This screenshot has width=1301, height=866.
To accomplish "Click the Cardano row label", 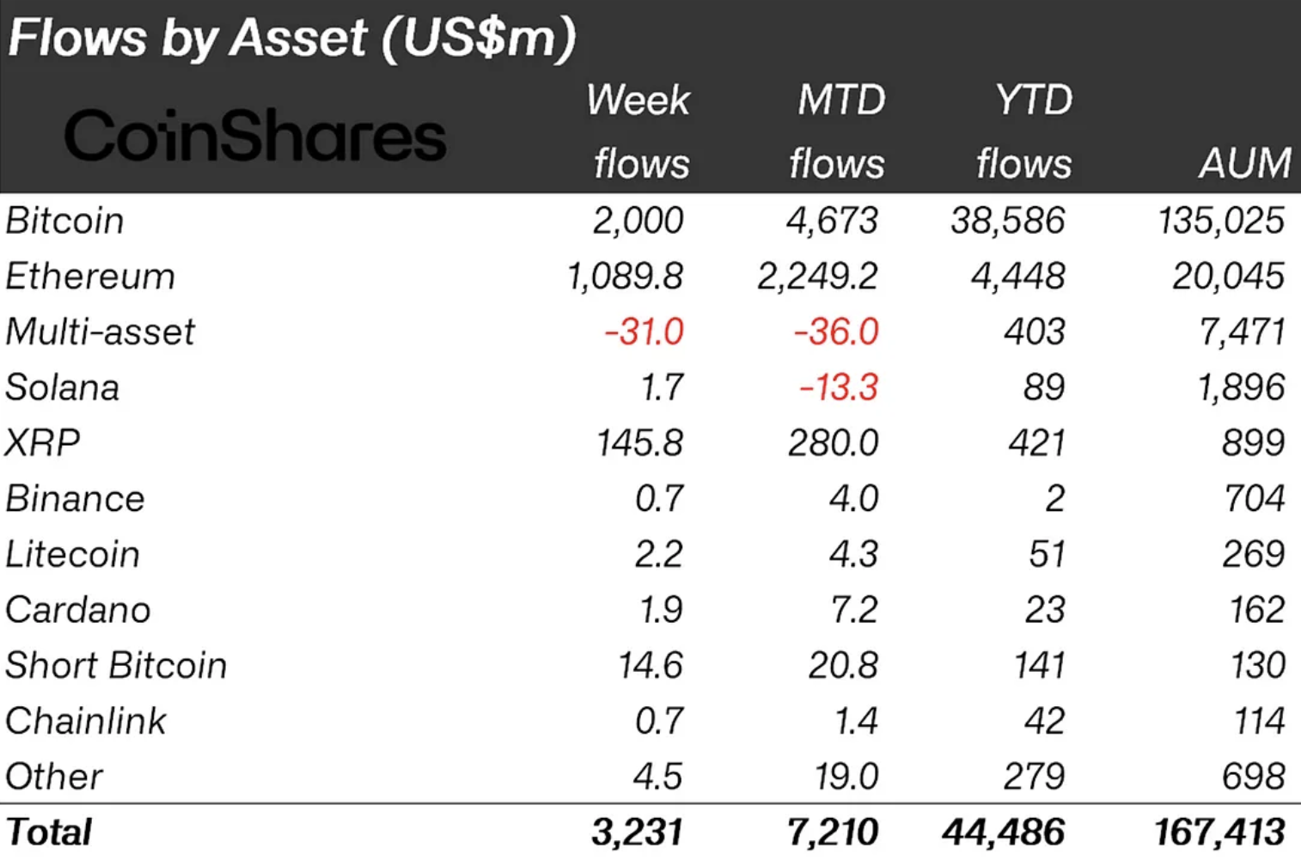I will click(x=78, y=610).
